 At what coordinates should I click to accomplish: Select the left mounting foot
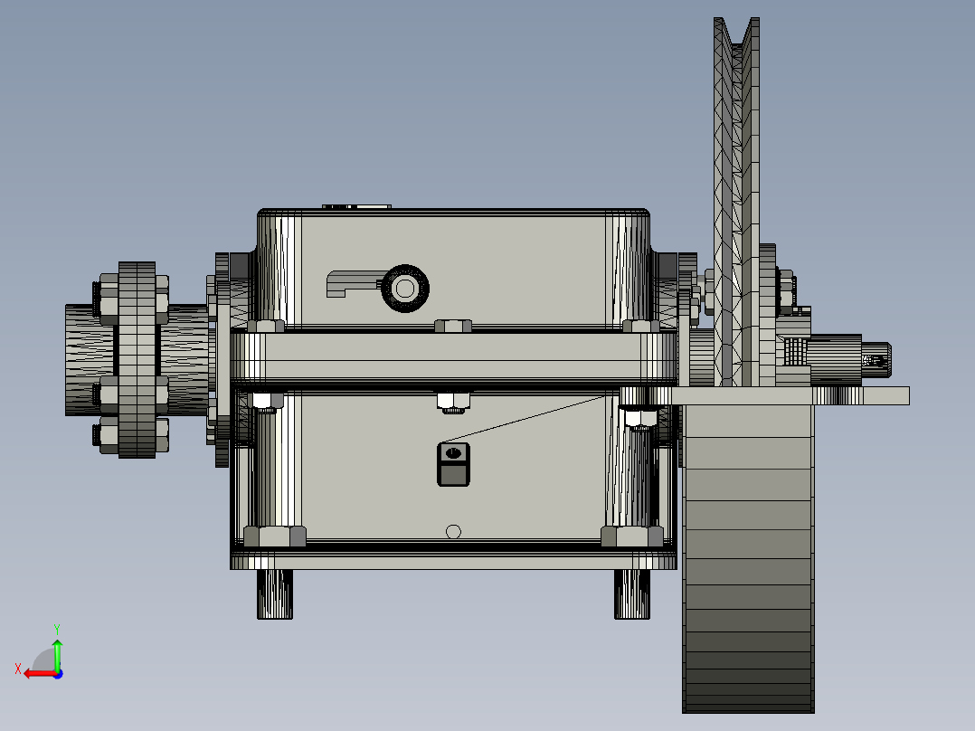click(x=276, y=597)
